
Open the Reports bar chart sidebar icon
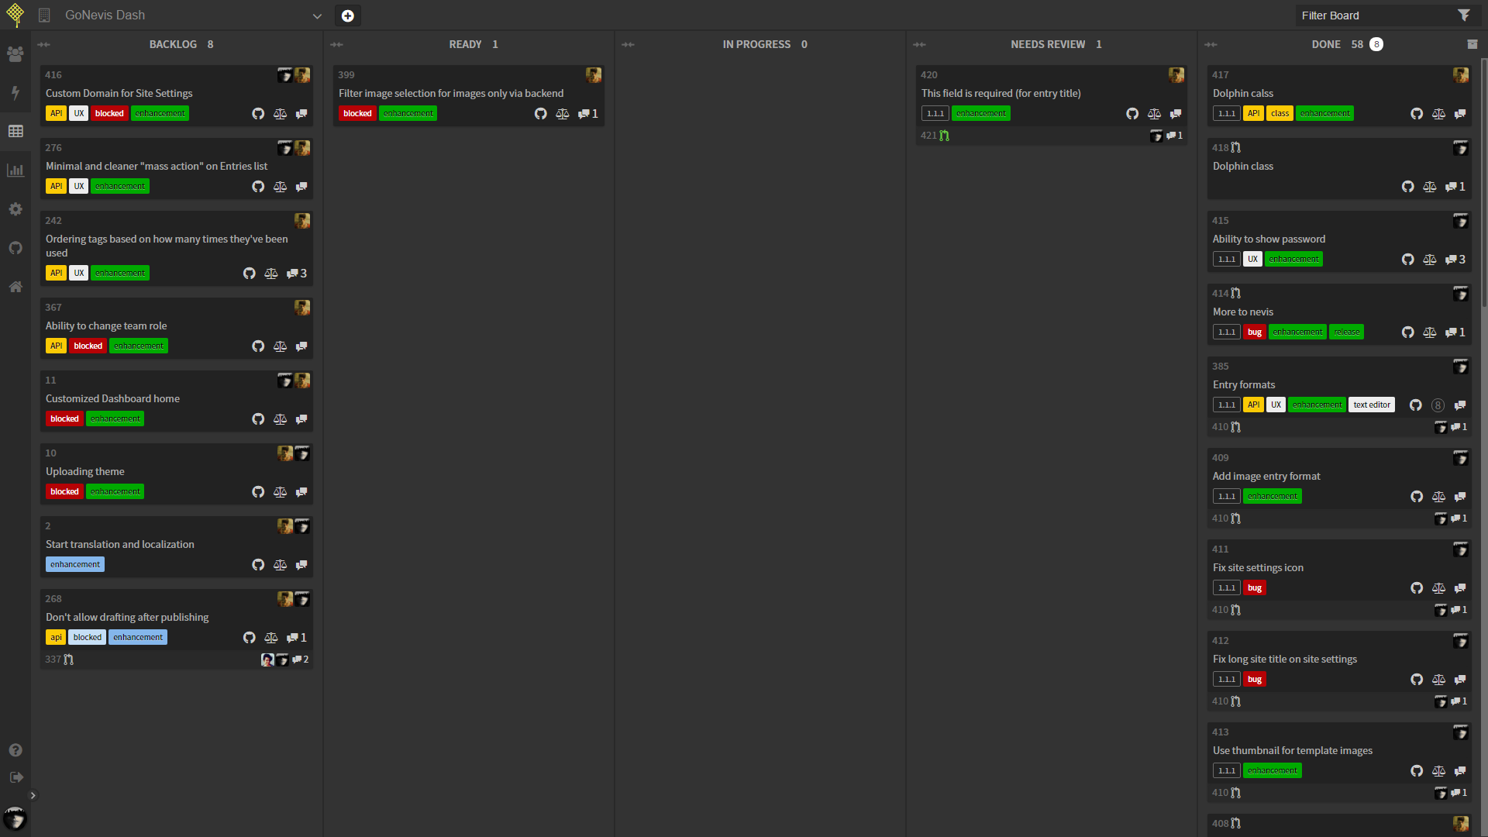click(x=15, y=170)
